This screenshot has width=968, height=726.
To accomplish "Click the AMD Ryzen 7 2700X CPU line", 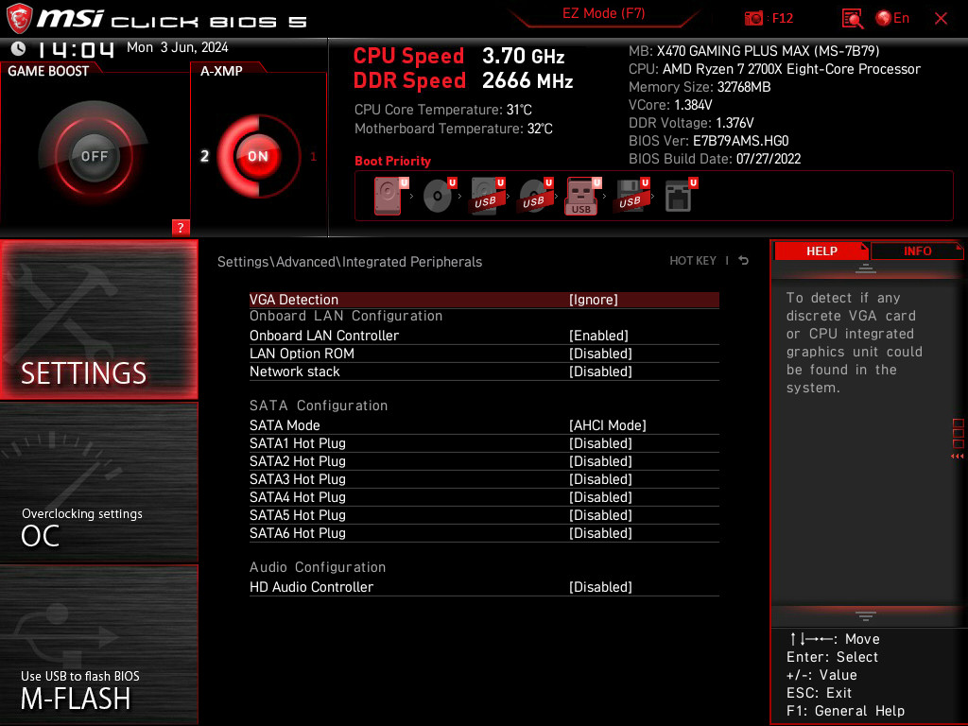I will tap(774, 69).
